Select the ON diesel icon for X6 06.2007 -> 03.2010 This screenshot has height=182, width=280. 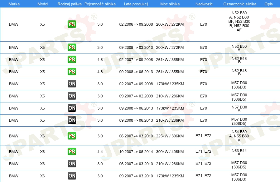click(72, 164)
